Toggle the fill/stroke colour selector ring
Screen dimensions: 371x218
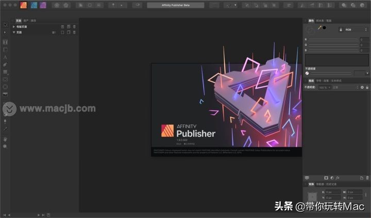coord(310,30)
